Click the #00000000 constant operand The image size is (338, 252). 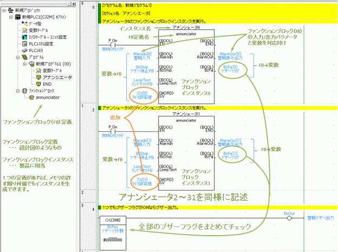pos(113,240)
